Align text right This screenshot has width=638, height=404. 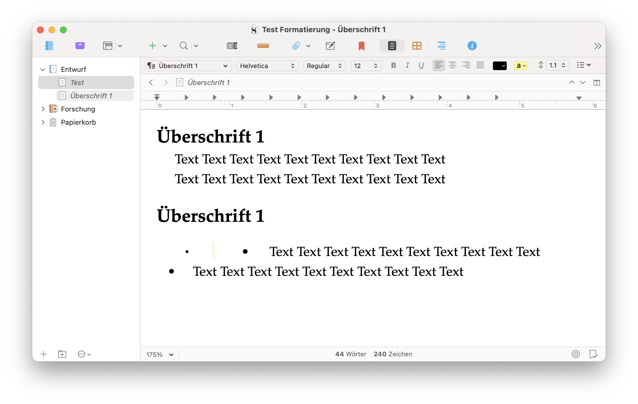click(466, 65)
